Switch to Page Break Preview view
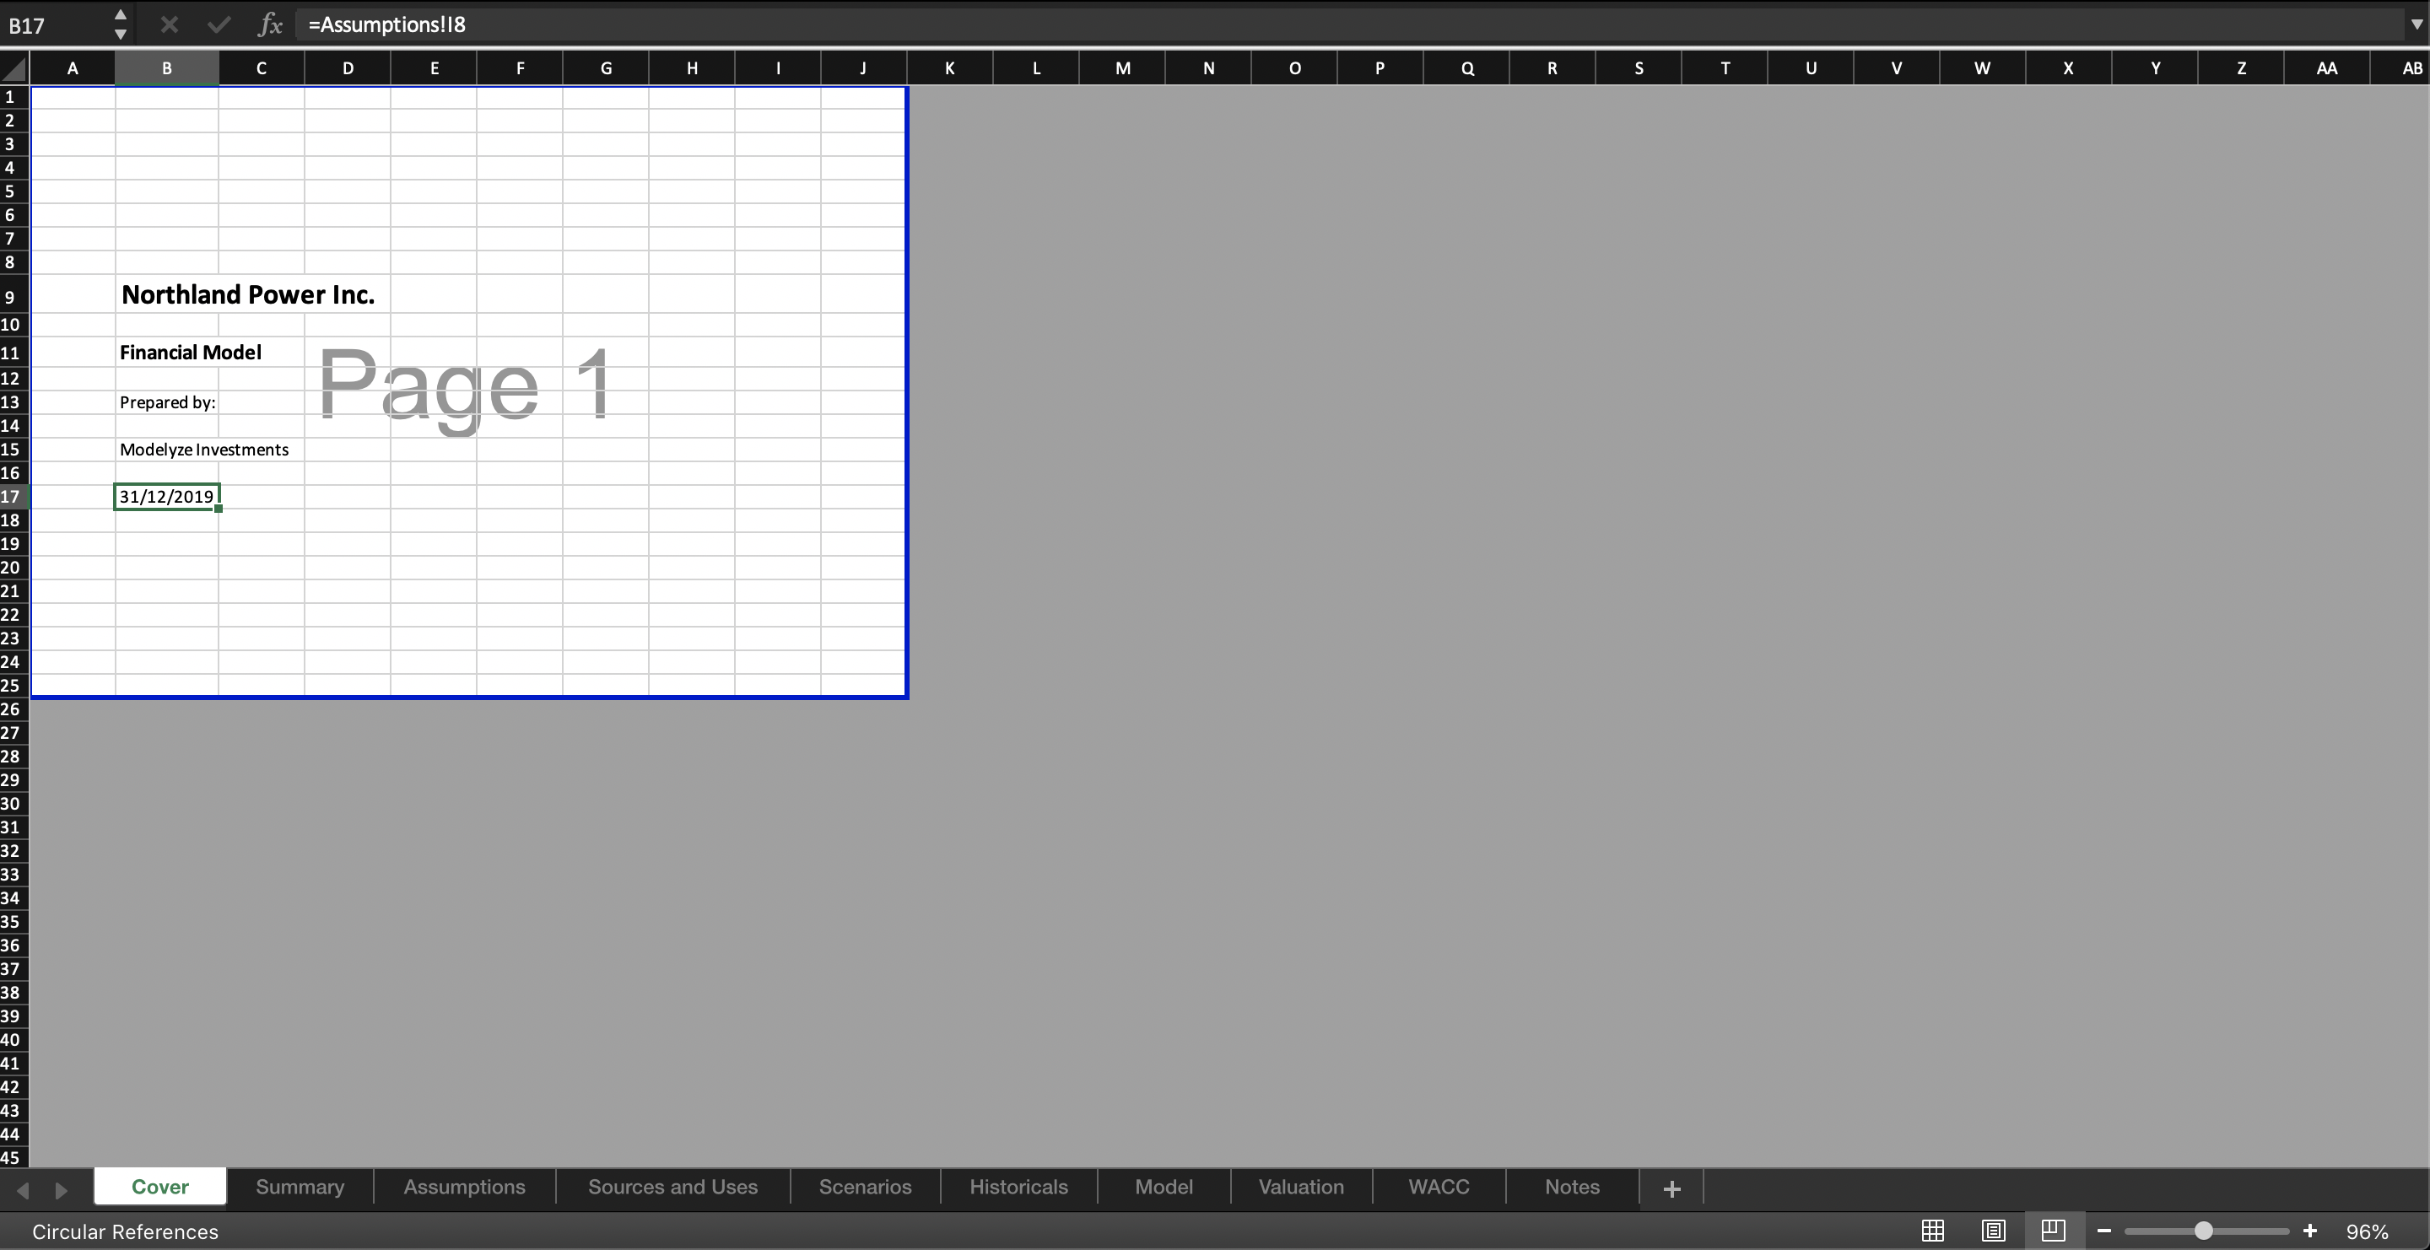This screenshot has height=1250, width=2430. pyautogui.click(x=2053, y=1231)
